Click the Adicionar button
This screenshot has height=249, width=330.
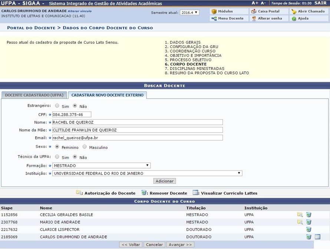pos(164,181)
